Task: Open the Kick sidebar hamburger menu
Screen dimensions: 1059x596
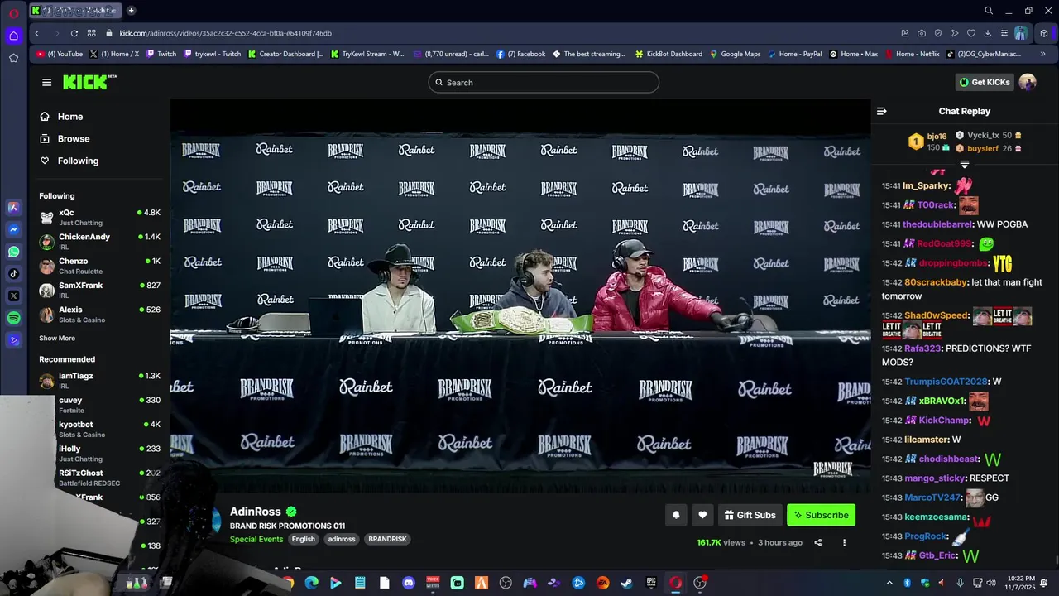Action: tap(46, 82)
